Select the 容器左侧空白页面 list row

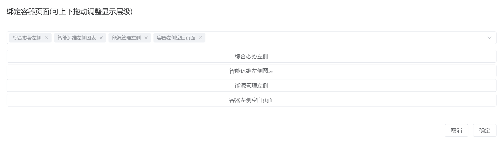251,100
